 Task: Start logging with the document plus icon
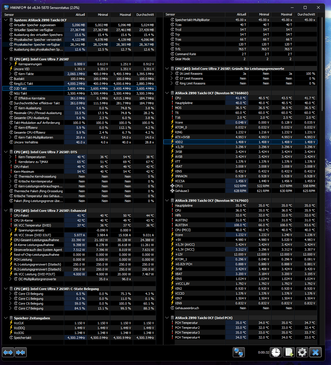289,352
